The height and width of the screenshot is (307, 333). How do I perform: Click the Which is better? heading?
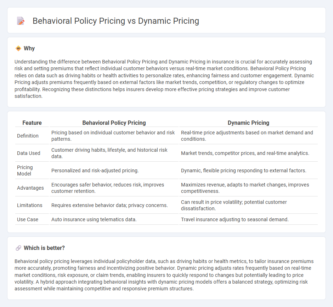[44, 248]
